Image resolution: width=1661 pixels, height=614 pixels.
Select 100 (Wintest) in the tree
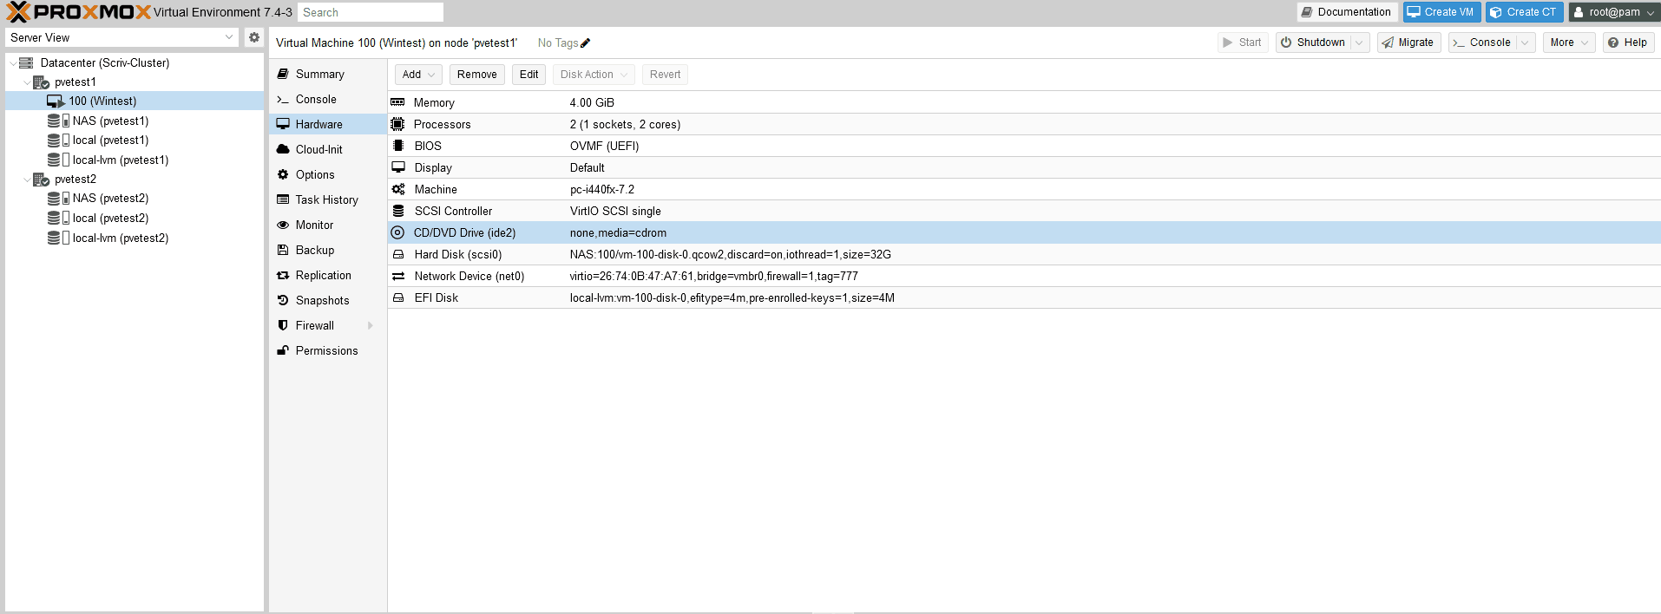tap(135, 101)
